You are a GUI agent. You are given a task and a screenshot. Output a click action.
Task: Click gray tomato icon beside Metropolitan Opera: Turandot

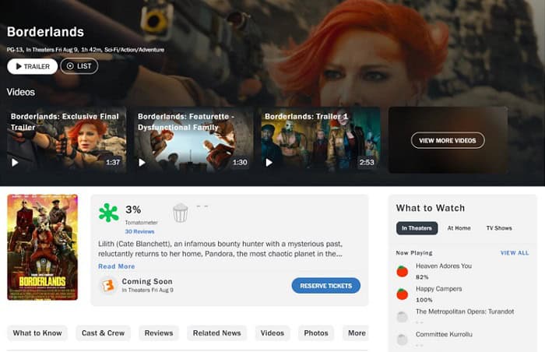click(403, 316)
